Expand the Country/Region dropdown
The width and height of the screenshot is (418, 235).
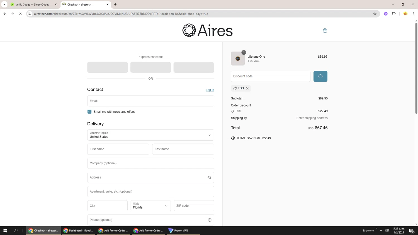150,135
